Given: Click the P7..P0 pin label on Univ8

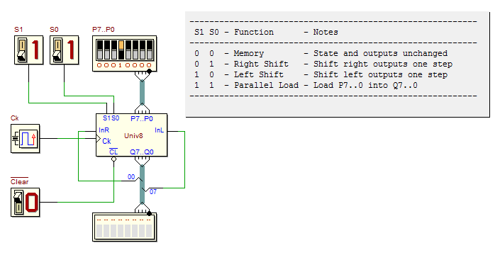Looking at the screenshot, I should [x=142, y=118].
